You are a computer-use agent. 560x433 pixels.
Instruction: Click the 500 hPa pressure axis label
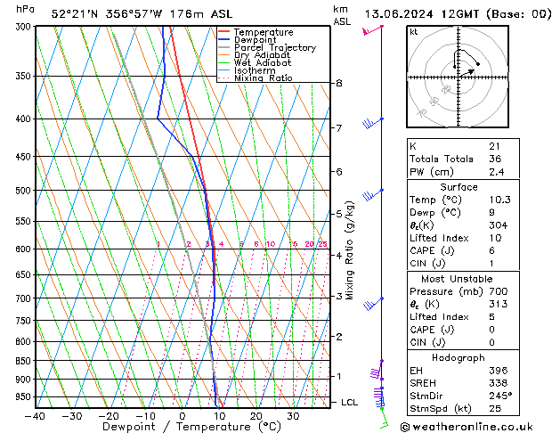24,191
